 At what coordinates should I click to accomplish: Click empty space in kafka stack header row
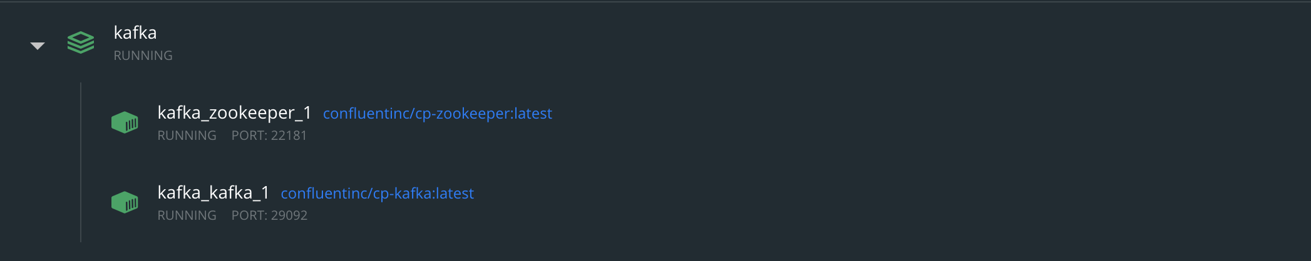751,44
